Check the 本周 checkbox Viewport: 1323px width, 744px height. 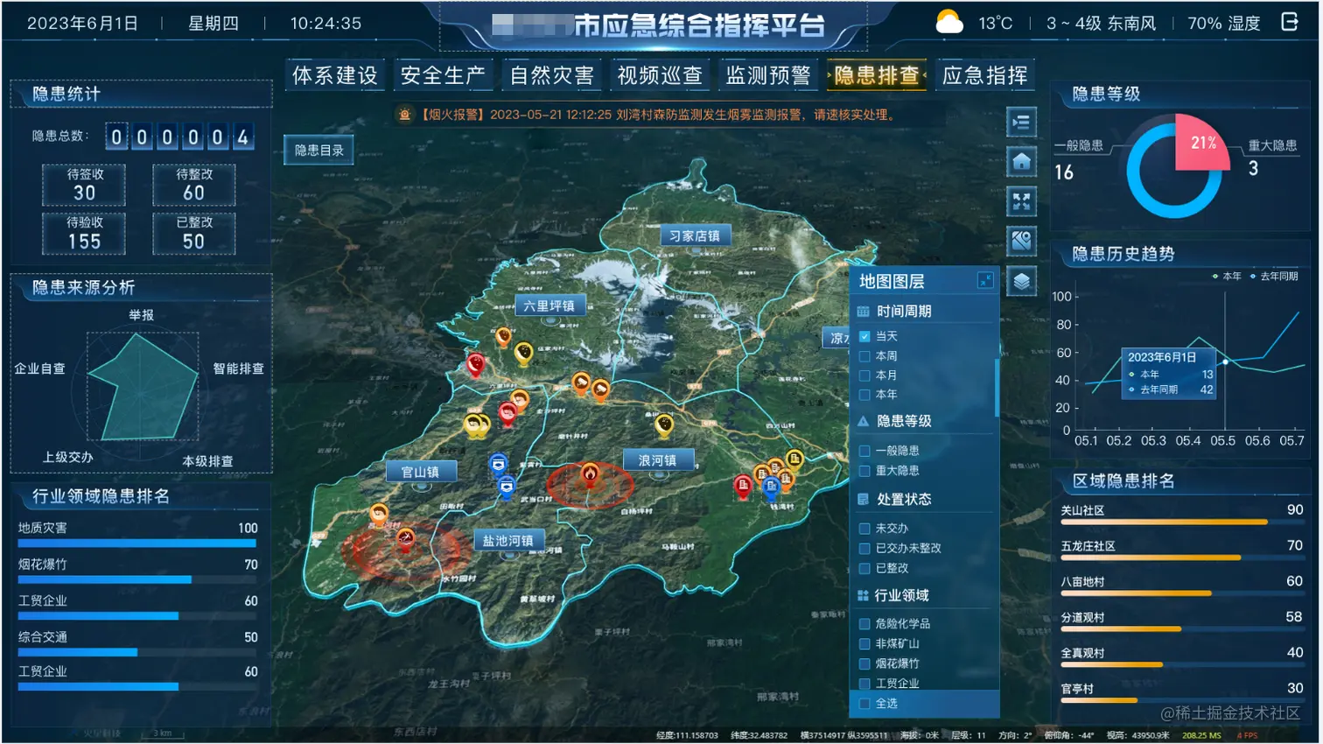[864, 356]
